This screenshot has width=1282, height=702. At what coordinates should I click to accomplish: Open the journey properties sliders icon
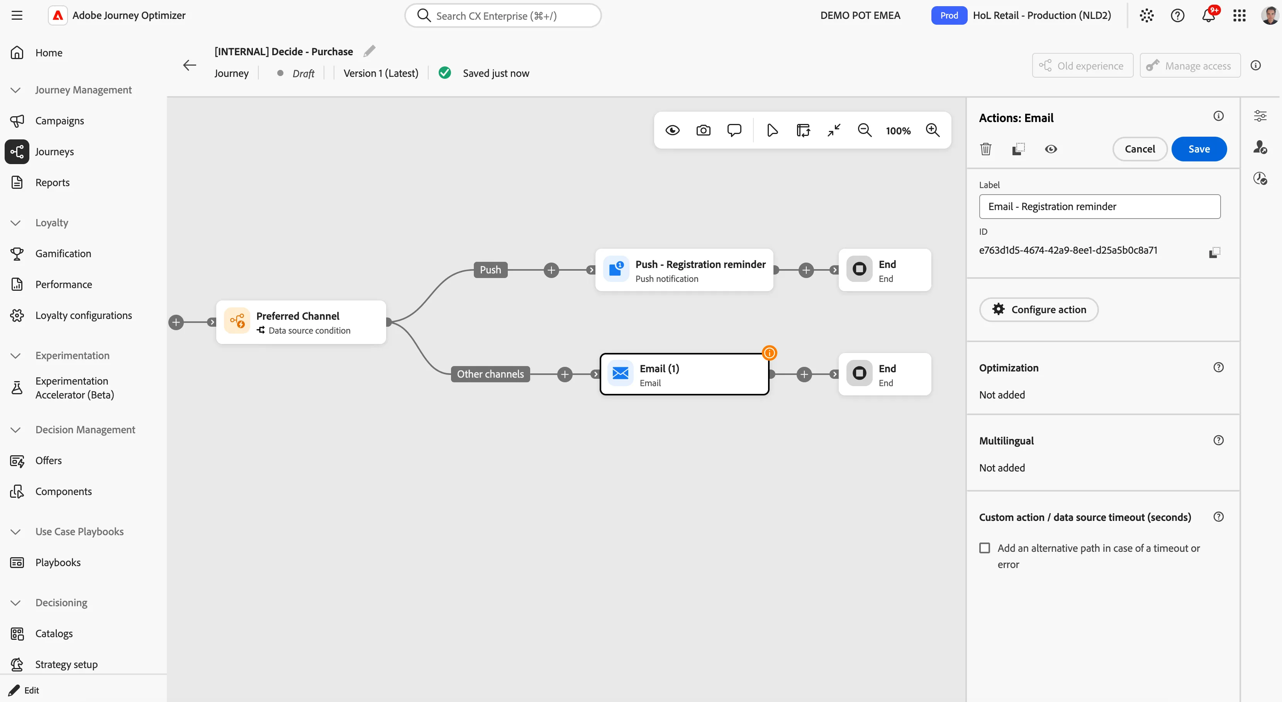tap(1260, 116)
